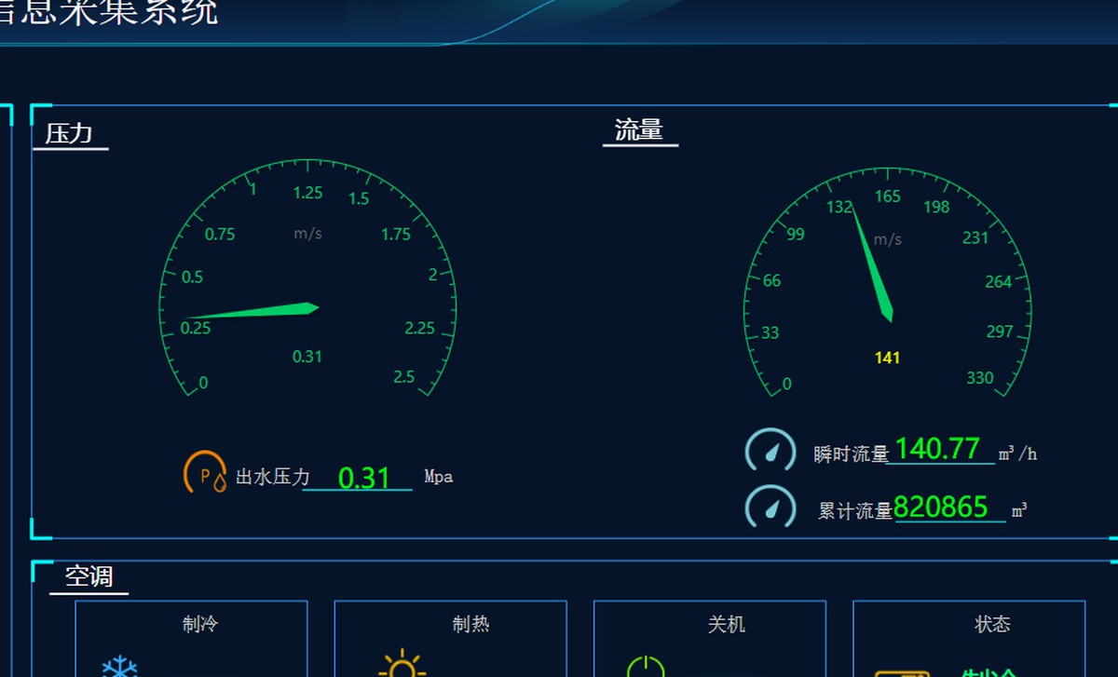Image resolution: width=1118 pixels, height=677 pixels.
Task: Click the 264 tick label on the flow gauge
Action: pos(999,281)
